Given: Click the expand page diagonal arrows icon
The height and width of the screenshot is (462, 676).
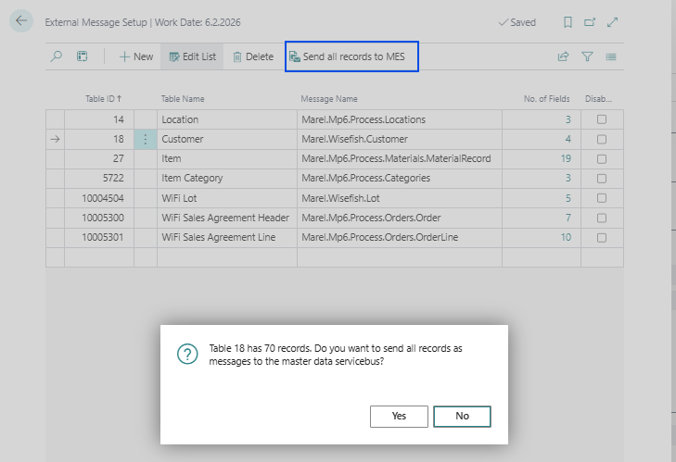Looking at the screenshot, I should click(x=612, y=22).
